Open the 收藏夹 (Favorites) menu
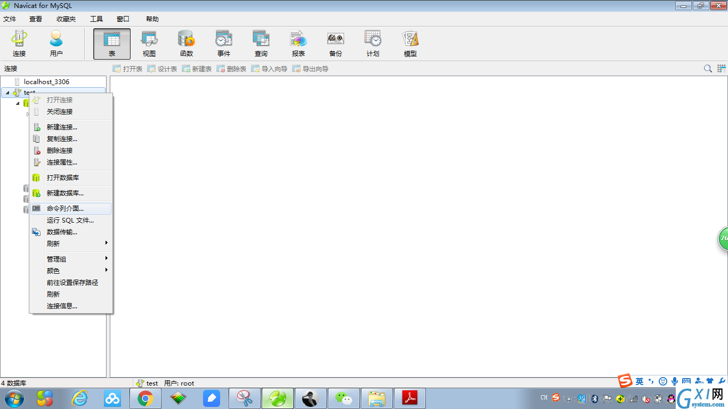 tap(66, 19)
